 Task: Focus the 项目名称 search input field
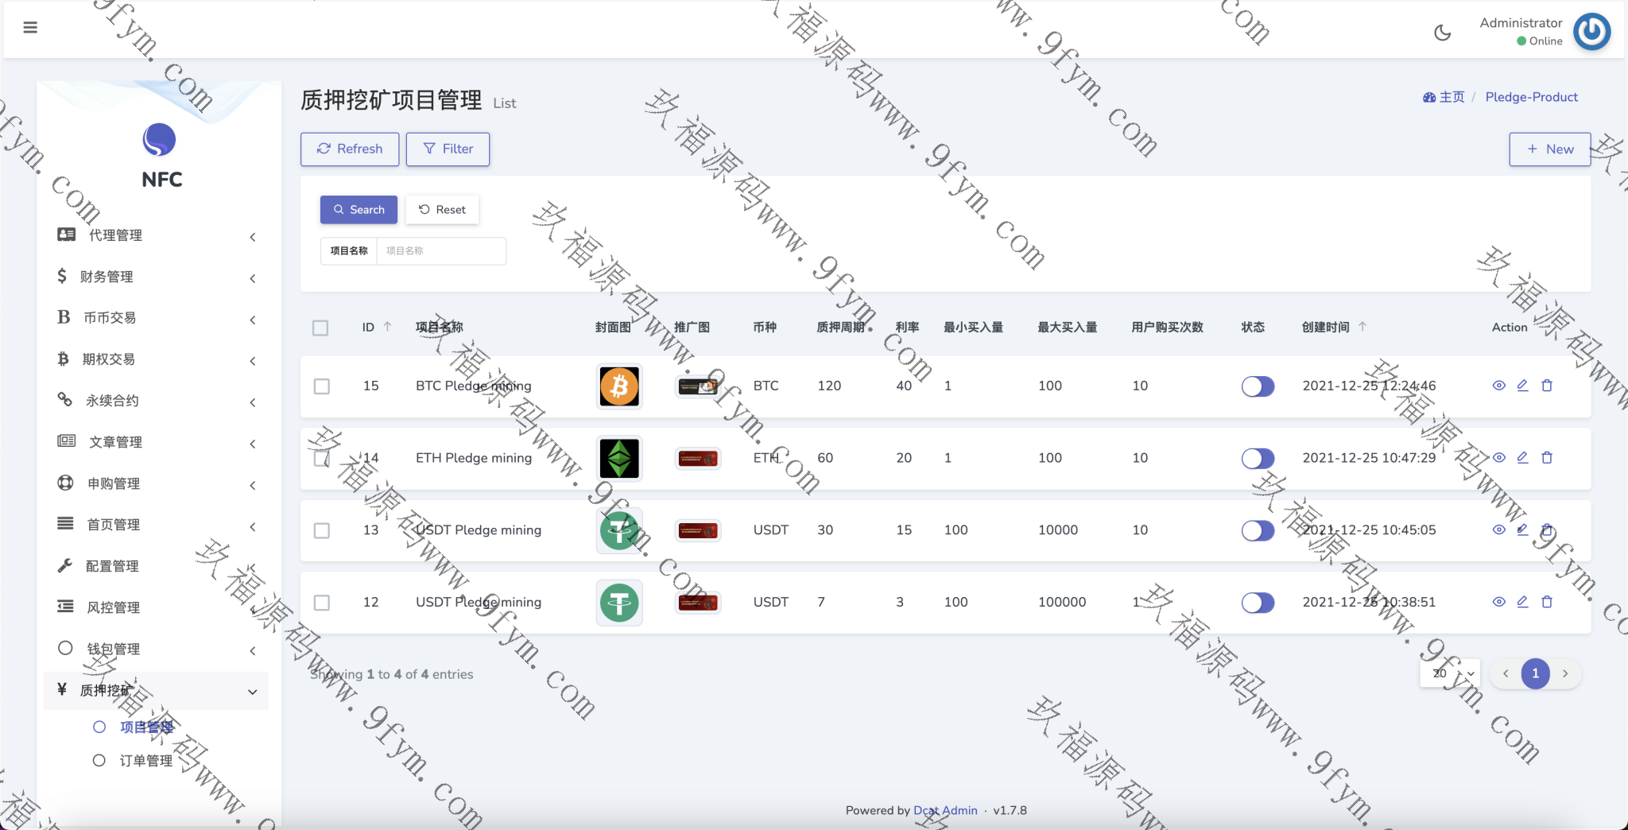440,250
